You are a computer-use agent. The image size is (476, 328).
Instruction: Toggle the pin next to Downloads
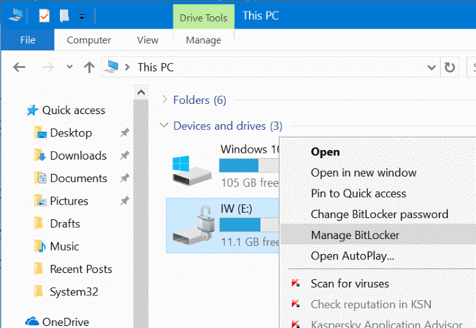124,156
